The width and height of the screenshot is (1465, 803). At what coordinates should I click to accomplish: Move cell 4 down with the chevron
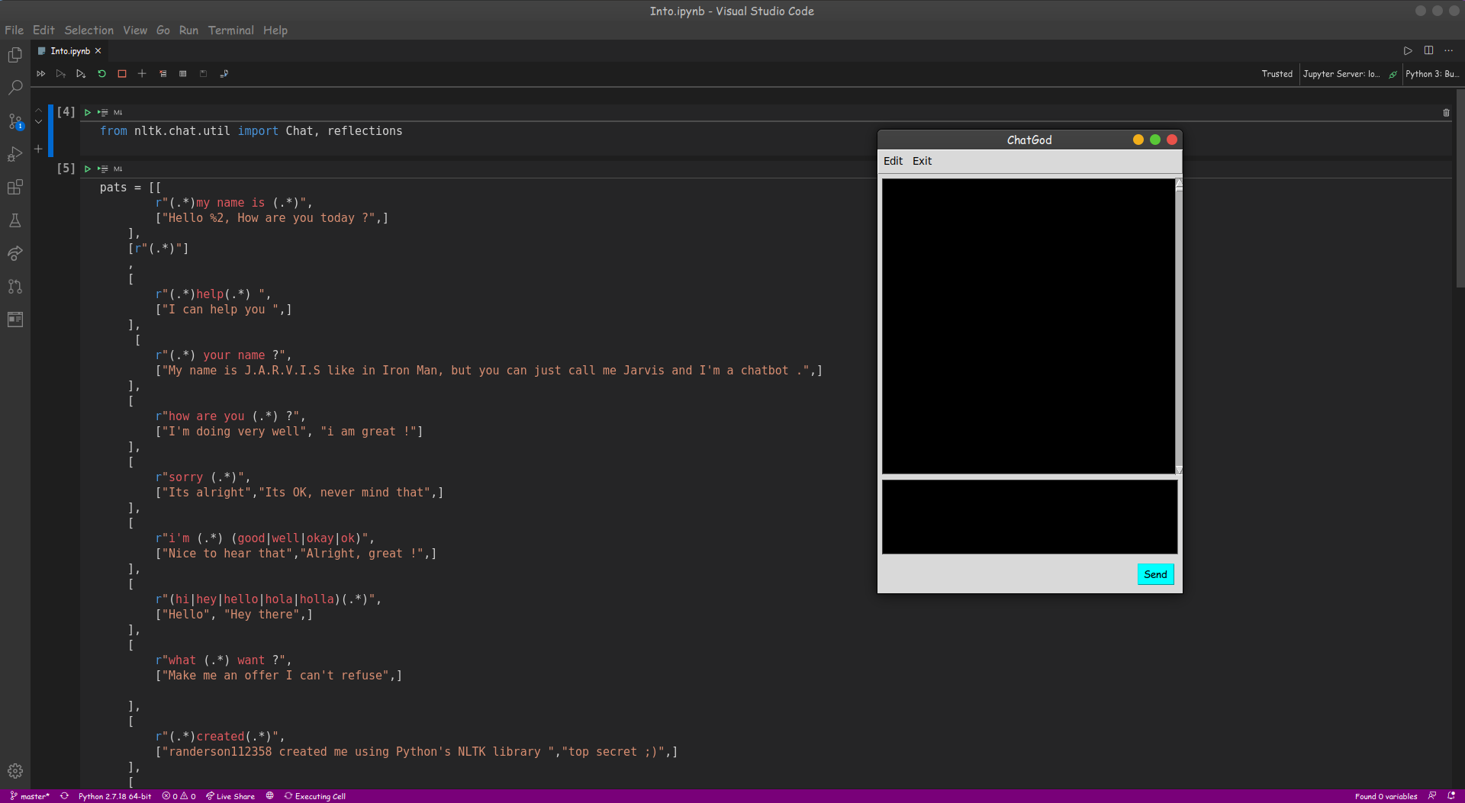click(x=39, y=121)
